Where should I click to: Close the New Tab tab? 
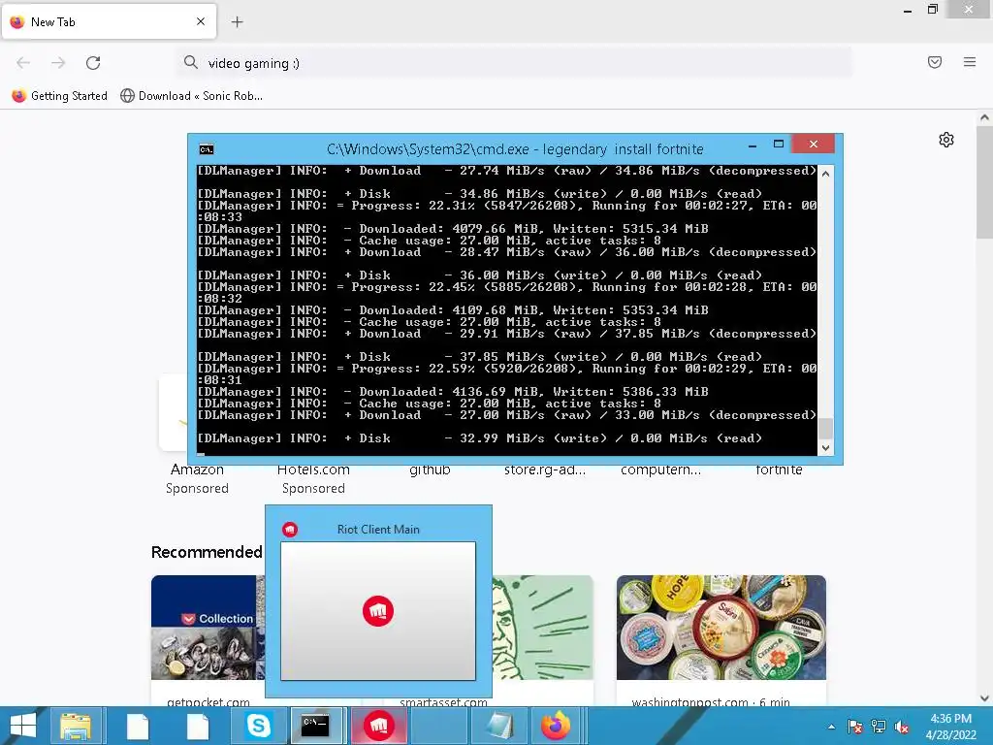coord(201,21)
